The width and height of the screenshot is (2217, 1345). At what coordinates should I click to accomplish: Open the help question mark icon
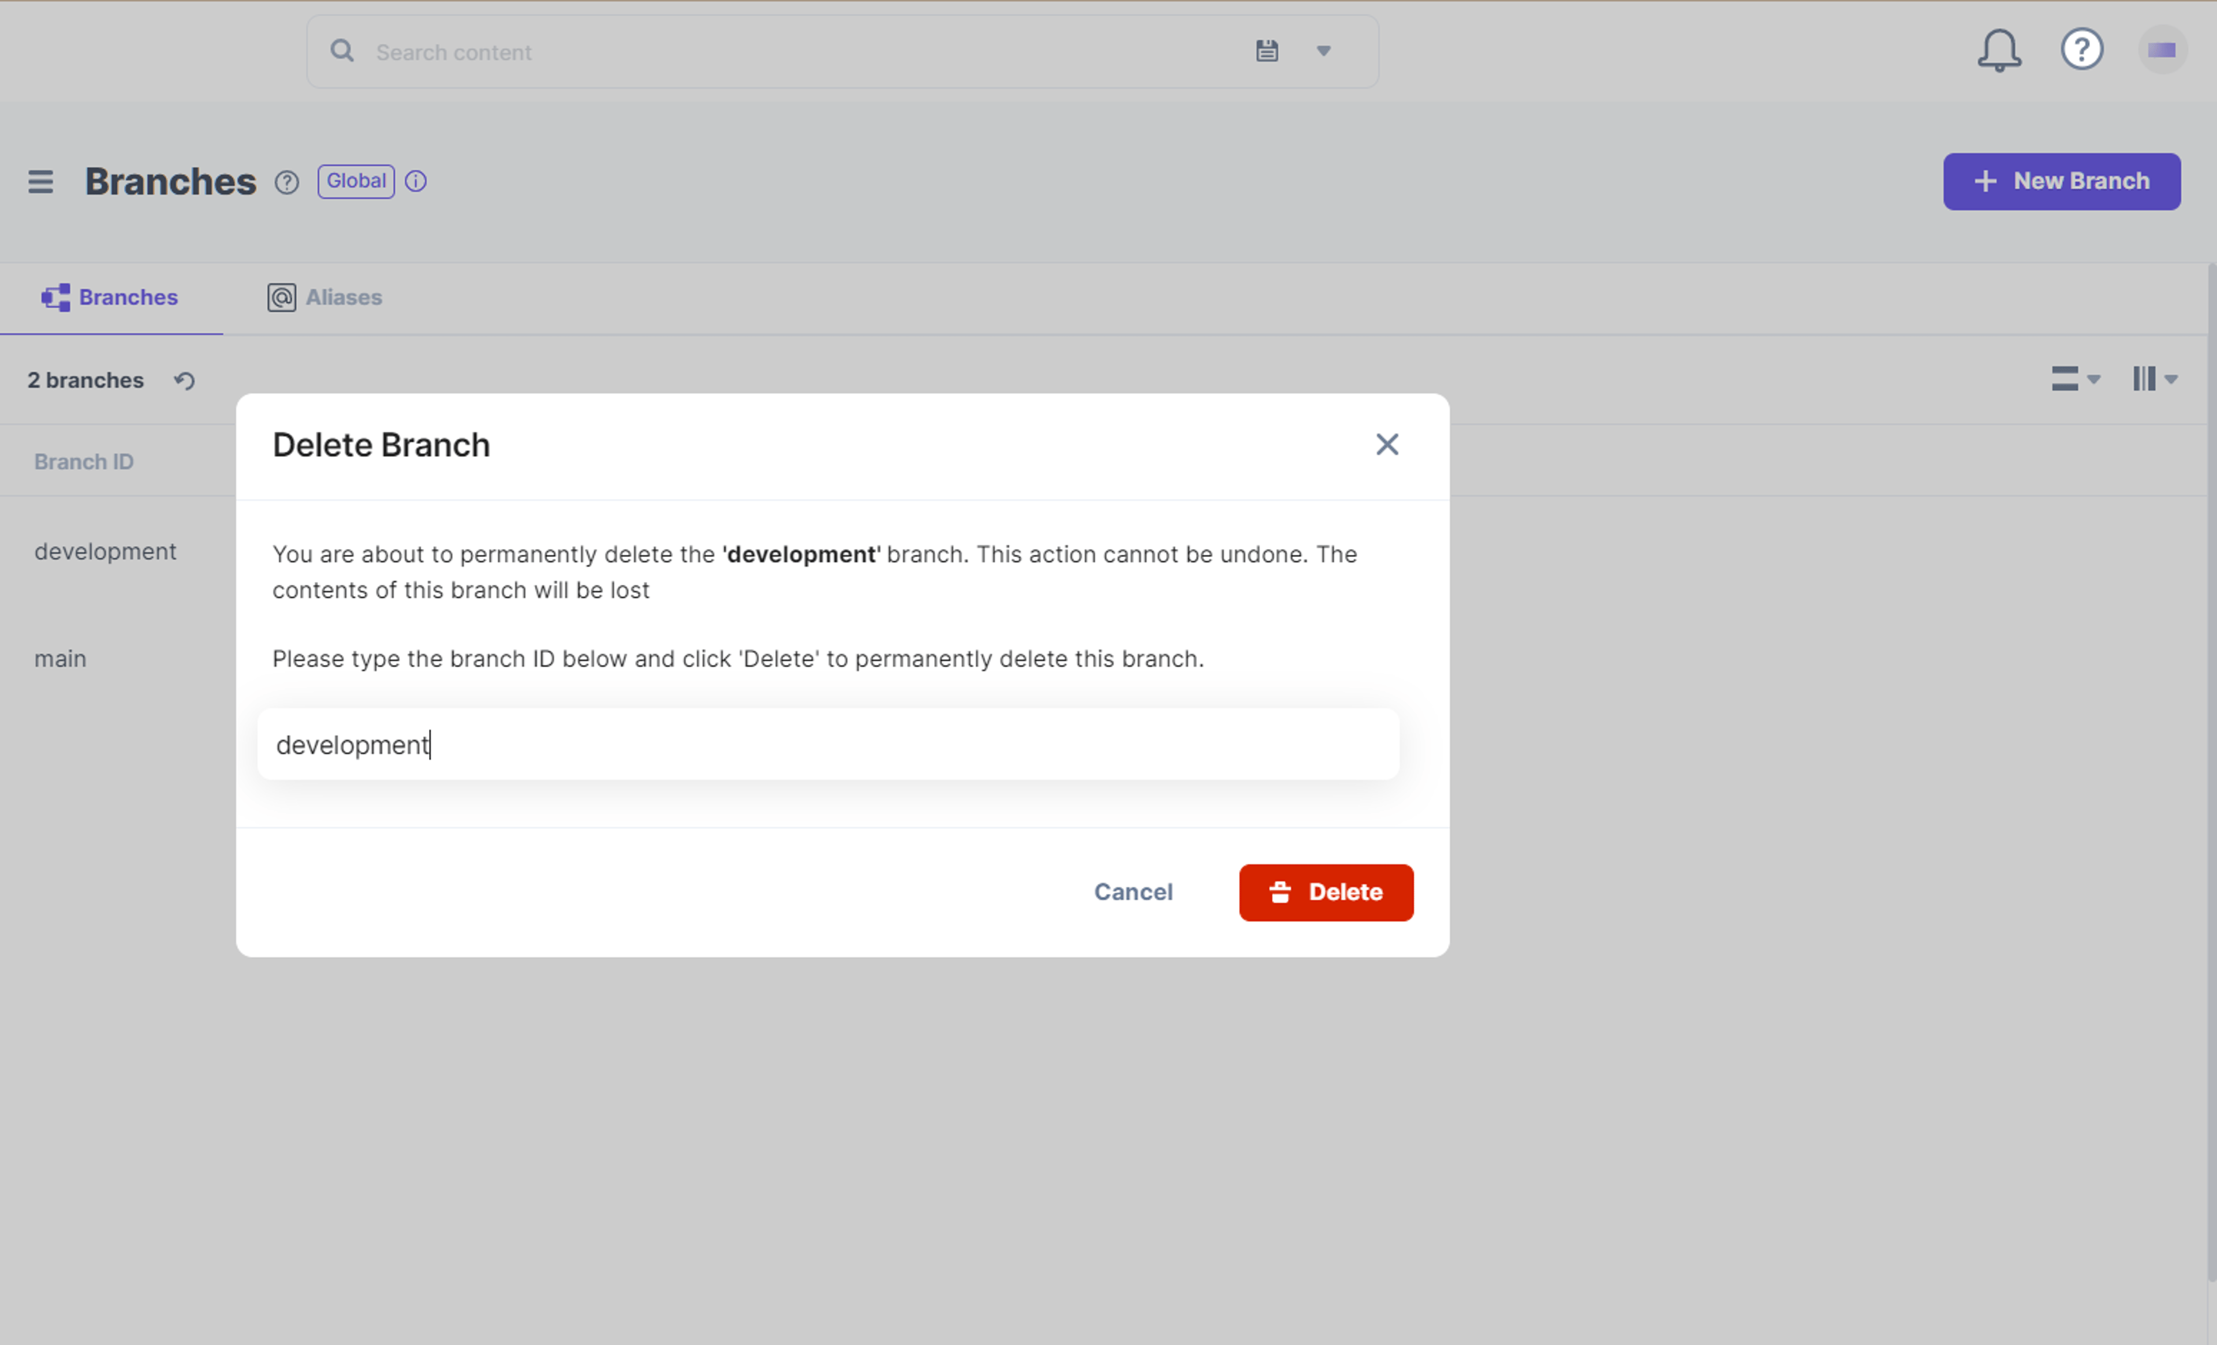[2081, 50]
